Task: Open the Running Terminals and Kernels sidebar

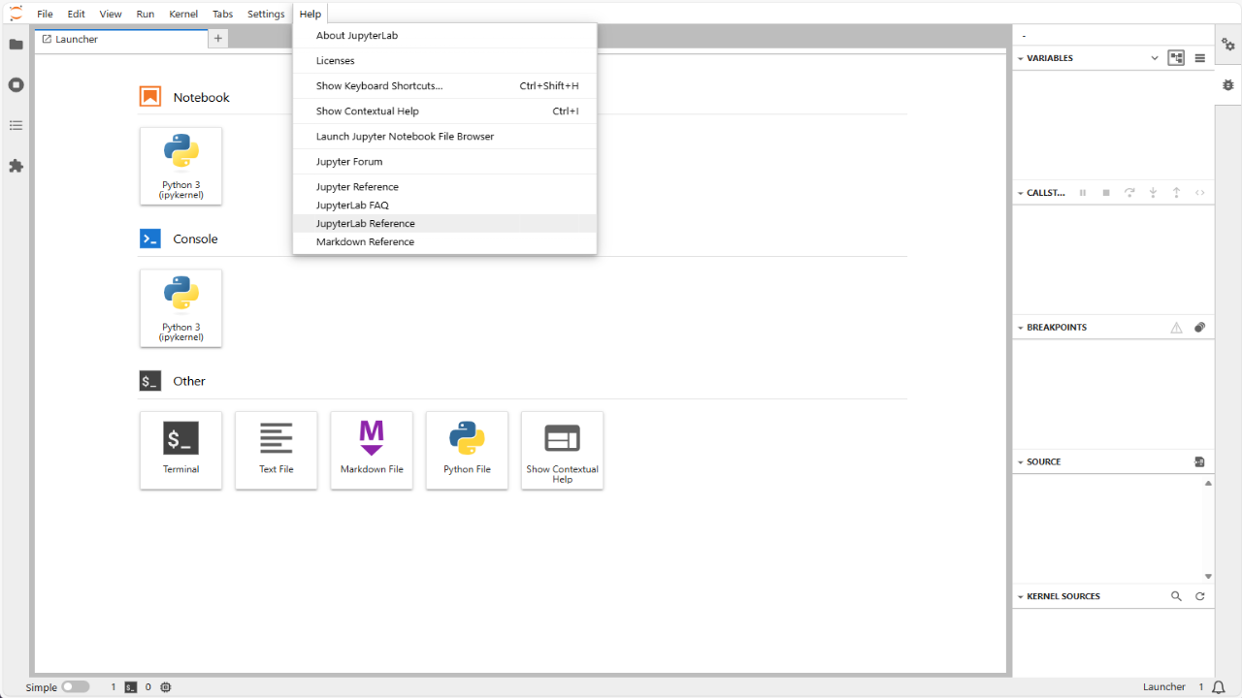Action: (x=16, y=84)
